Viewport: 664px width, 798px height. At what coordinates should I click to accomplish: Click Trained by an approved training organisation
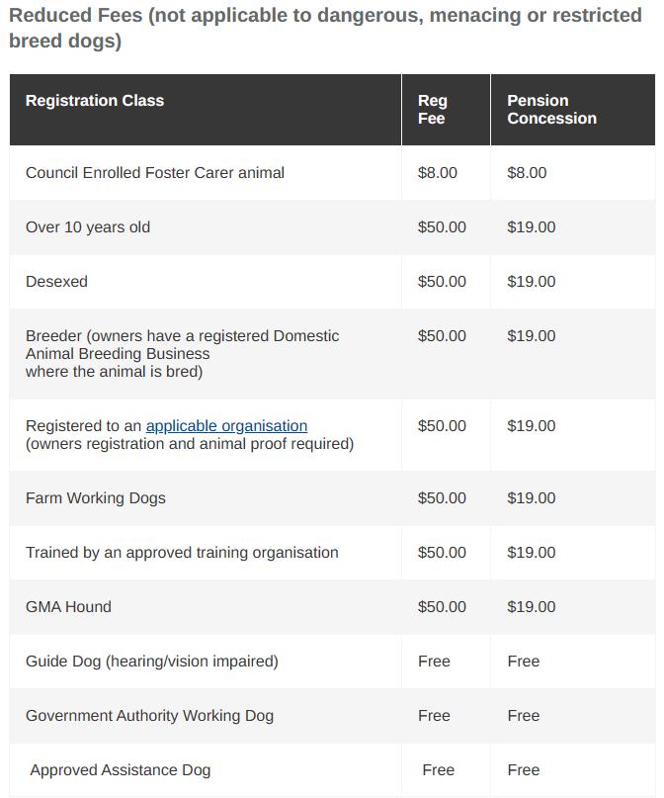coord(182,552)
